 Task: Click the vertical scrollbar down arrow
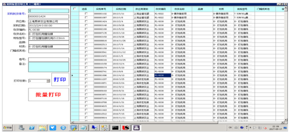(x=286, y=120)
